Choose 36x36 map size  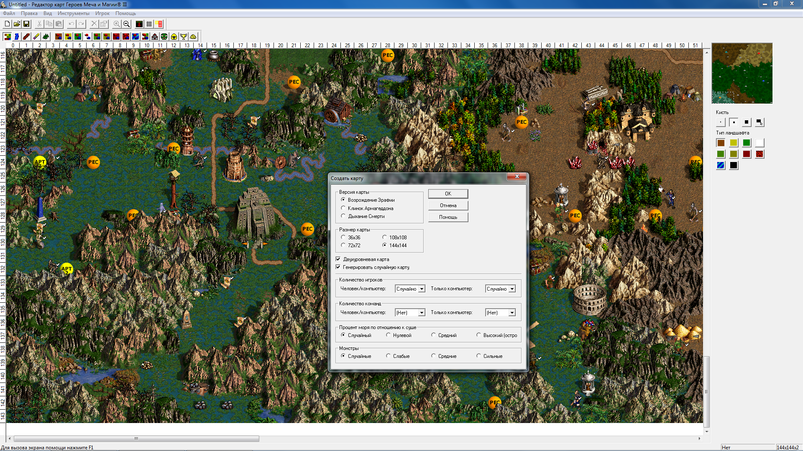[x=350, y=237]
